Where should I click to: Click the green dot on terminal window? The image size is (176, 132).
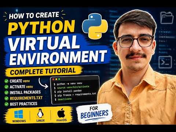[59, 79]
